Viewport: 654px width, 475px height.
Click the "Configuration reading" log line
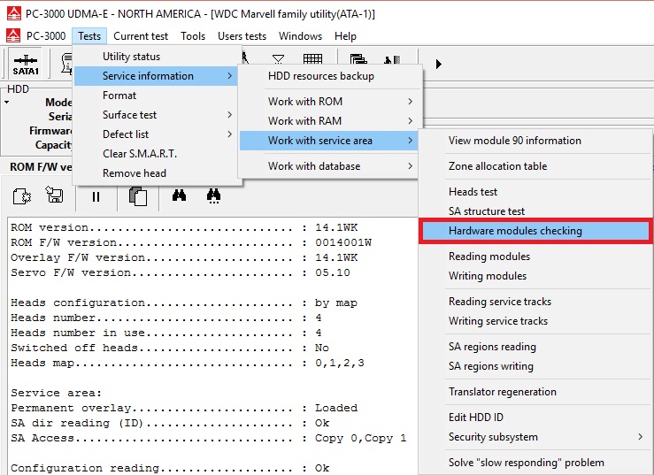pyautogui.click(x=170, y=468)
